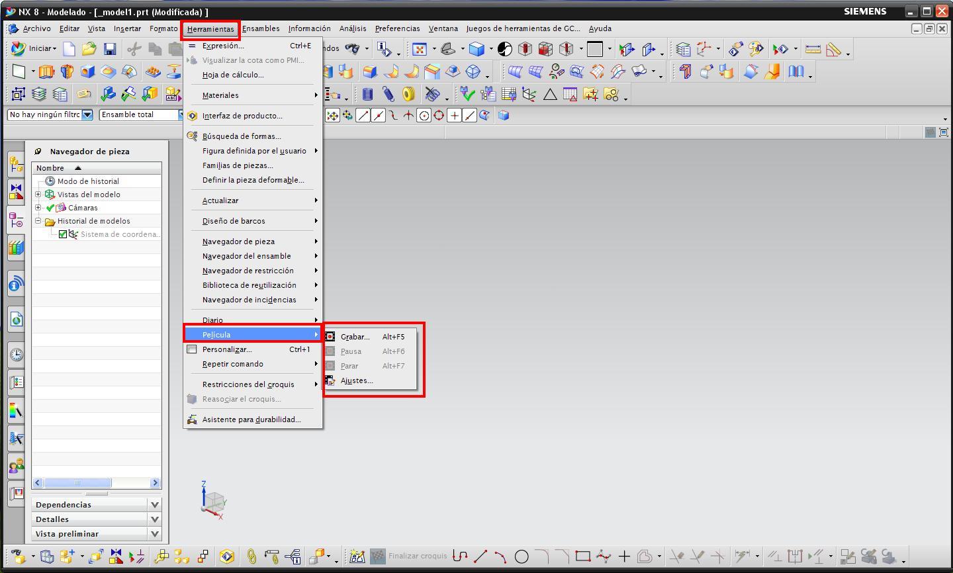Screen dimensions: 953x573
Task: Expand the Vistas del modelo node
Action: [x=38, y=195]
